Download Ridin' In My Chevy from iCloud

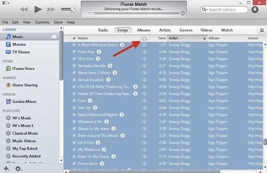[144, 157]
